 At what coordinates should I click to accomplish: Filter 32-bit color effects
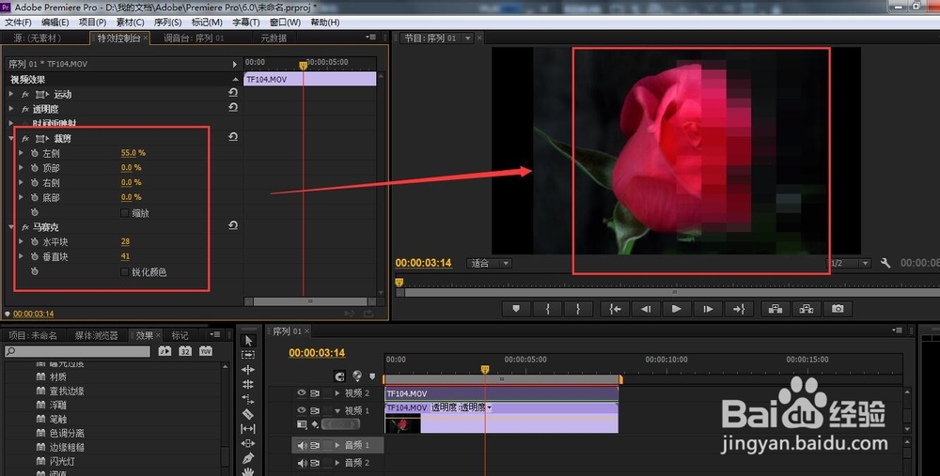point(185,351)
